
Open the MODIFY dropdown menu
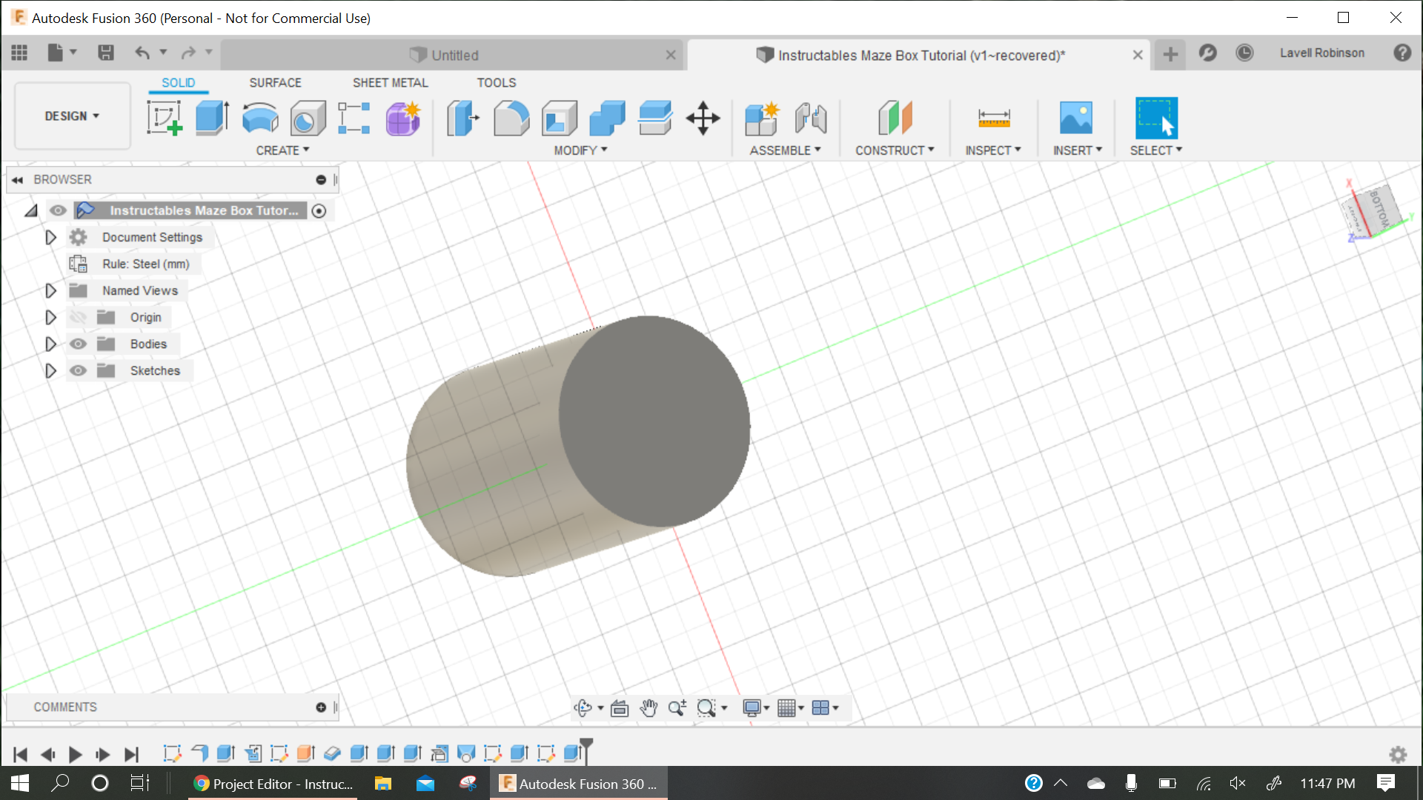pyautogui.click(x=580, y=150)
